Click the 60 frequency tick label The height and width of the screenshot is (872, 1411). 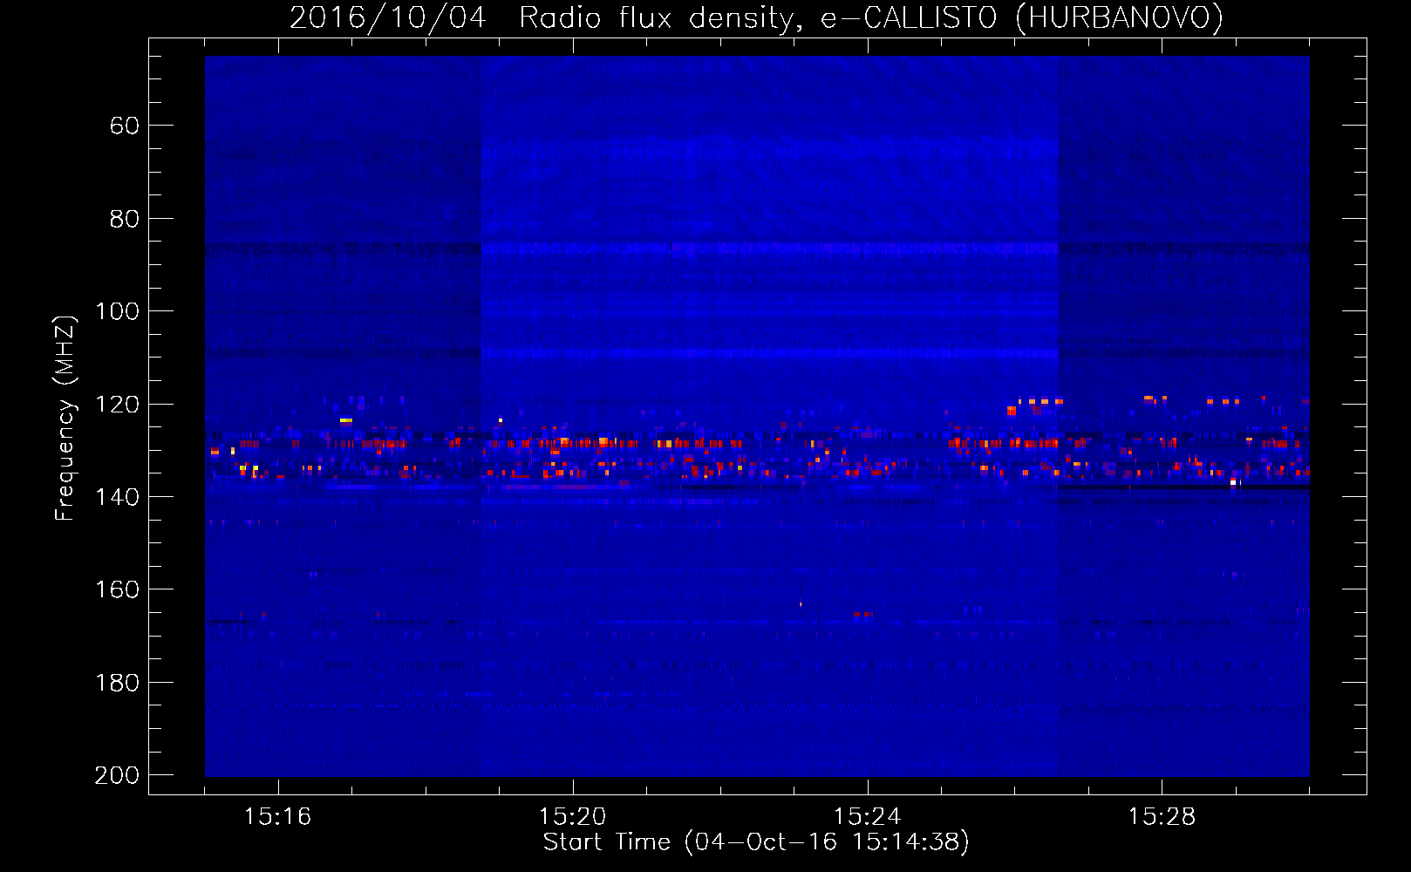pos(125,126)
